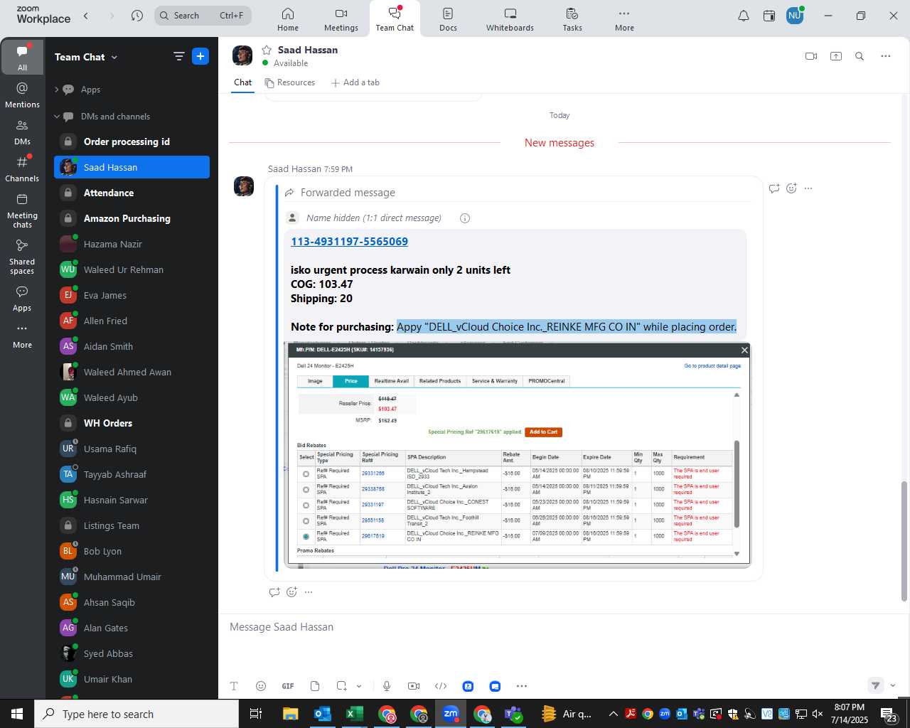Attach a file using the composer file icon
Viewport: 910px width, 728px height.
(x=315, y=686)
